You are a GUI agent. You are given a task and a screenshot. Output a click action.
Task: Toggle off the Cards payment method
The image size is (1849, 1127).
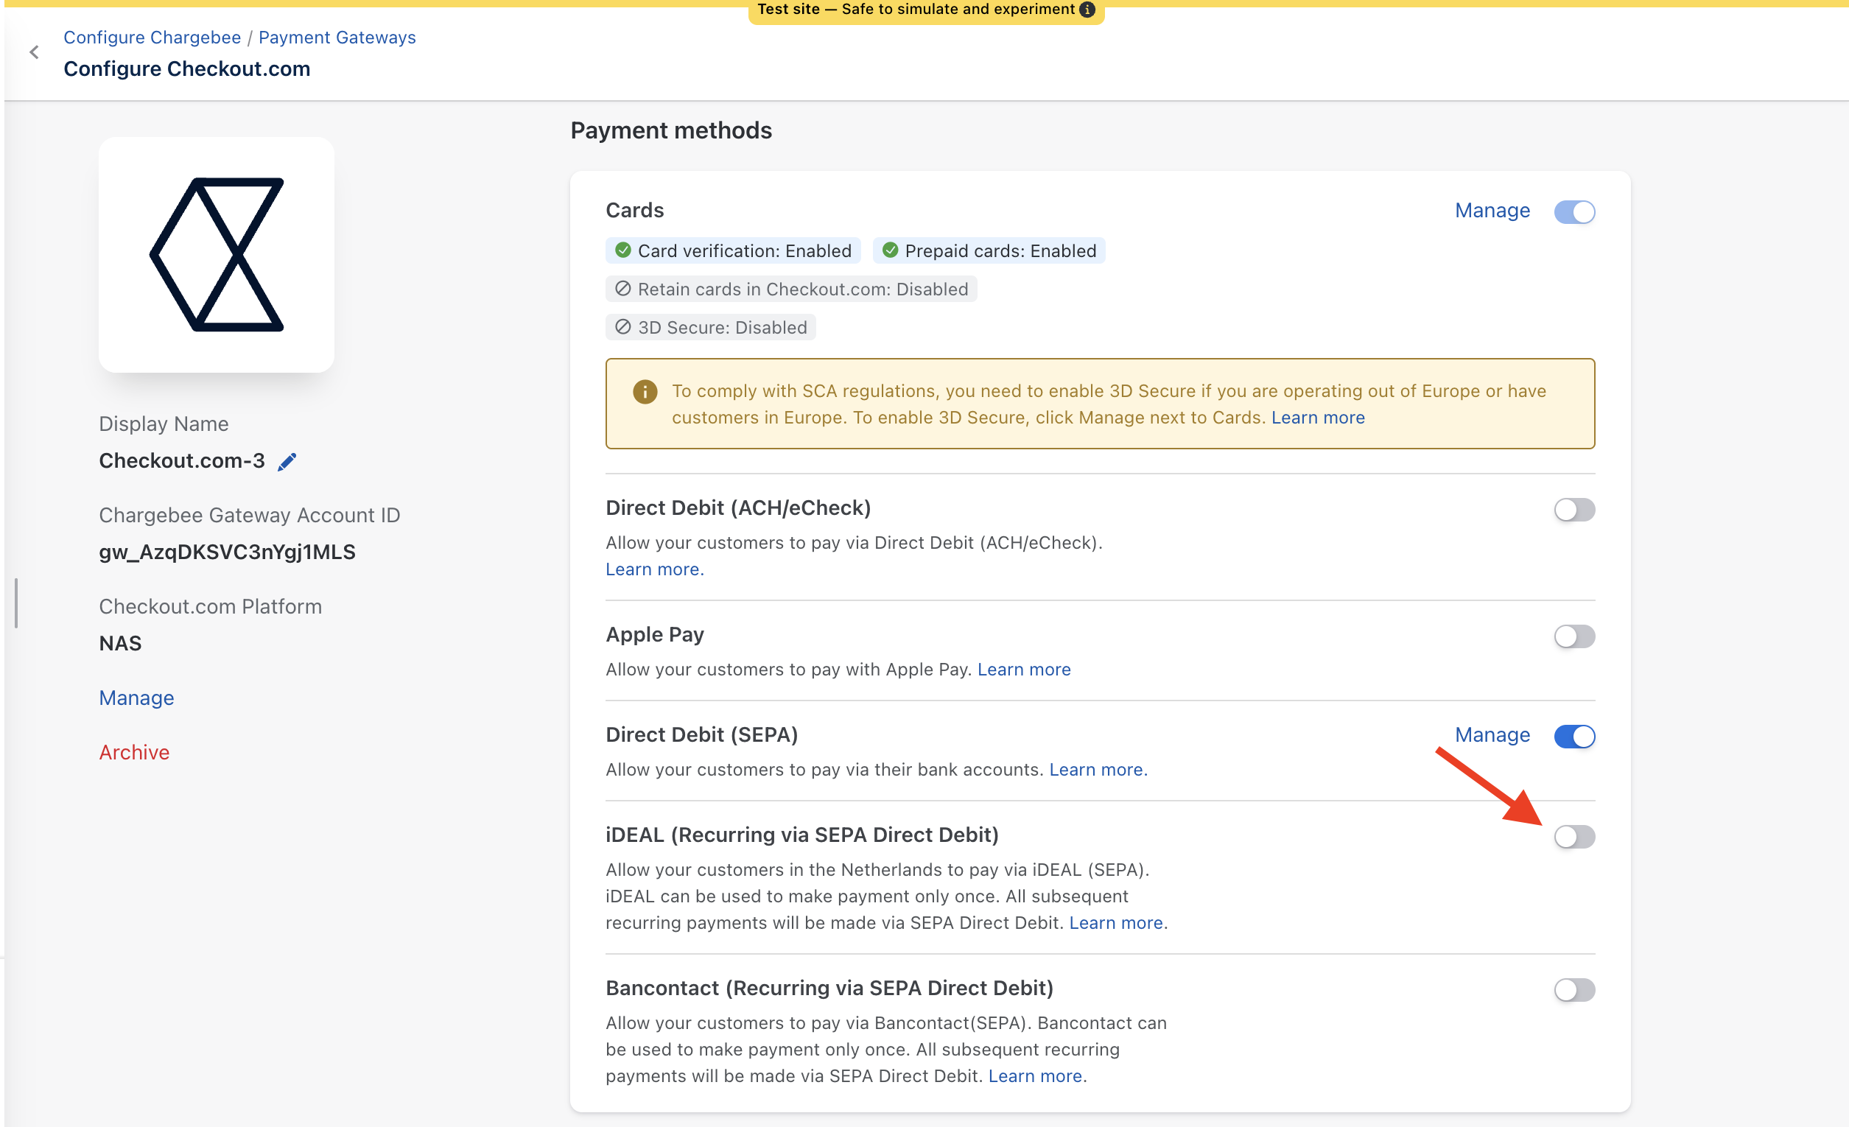pyautogui.click(x=1573, y=211)
